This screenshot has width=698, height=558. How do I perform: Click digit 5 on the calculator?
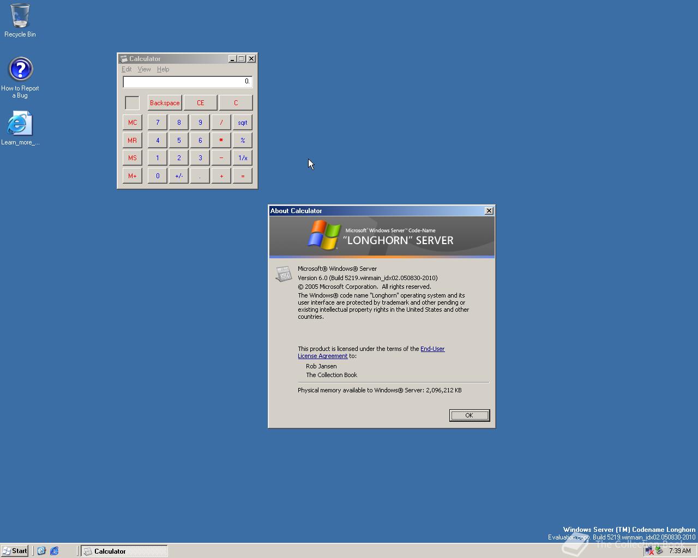(179, 140)
